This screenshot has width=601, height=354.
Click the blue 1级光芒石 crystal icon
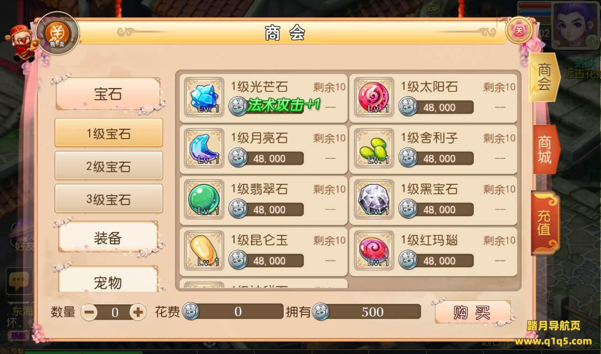[204, 97]
